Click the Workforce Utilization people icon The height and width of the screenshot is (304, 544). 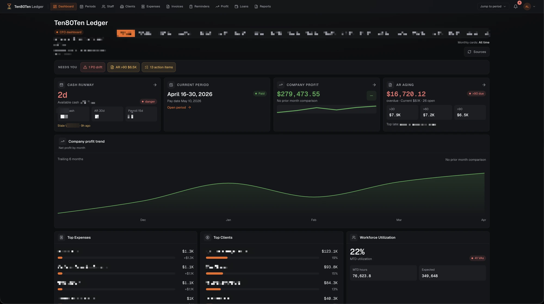[x=354, y=237]
